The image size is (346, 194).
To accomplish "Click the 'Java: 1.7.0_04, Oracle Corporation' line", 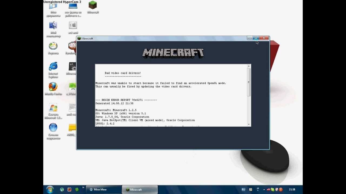I will (x=122, y=117).
